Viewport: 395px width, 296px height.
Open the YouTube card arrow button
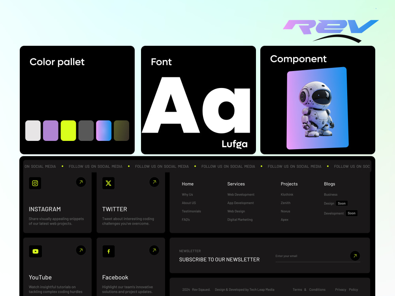(x=81, y=250)
